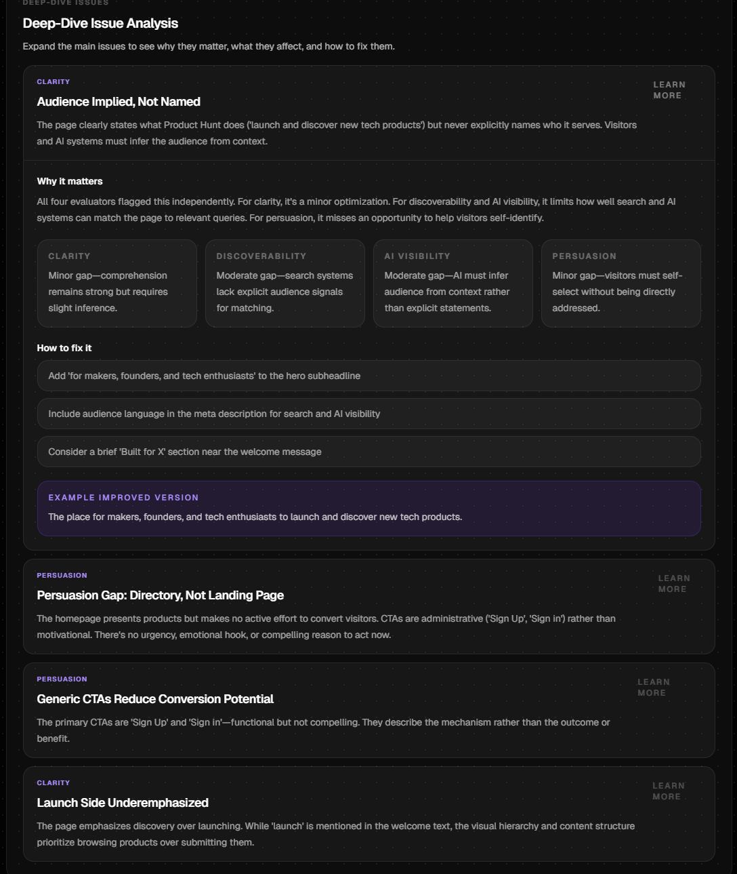The width and height of the screenshot is (737, 874).
Task: Expand Learn More for Generic CTAs issue
Action: click(653, 688)
